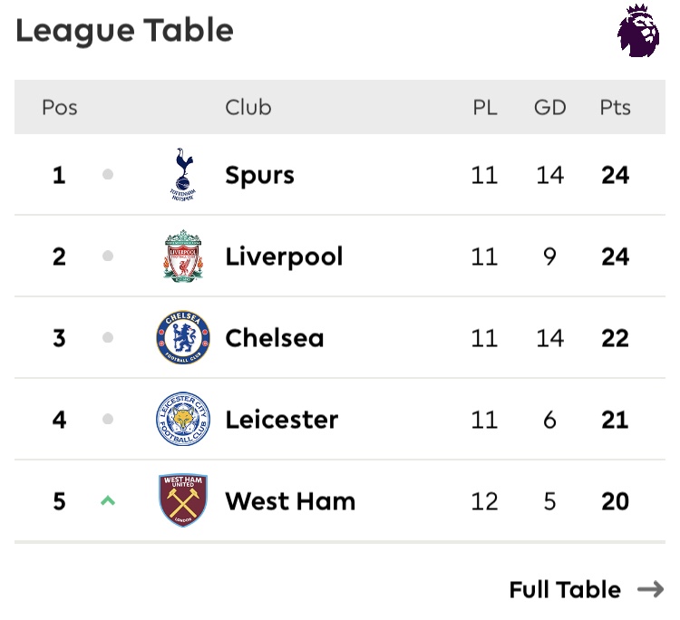Click the green up arrow beside West Ham

point(108,500)
